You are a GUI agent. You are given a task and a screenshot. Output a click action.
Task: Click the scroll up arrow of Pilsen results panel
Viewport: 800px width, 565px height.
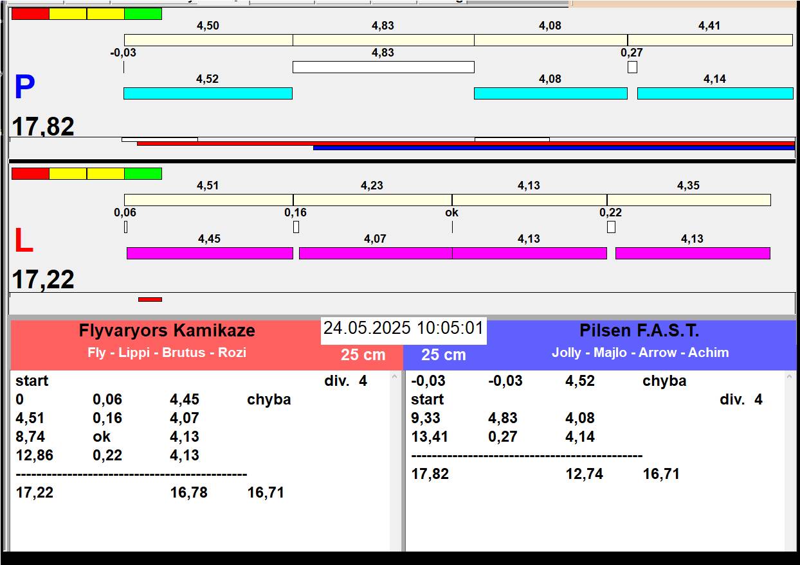791,378
